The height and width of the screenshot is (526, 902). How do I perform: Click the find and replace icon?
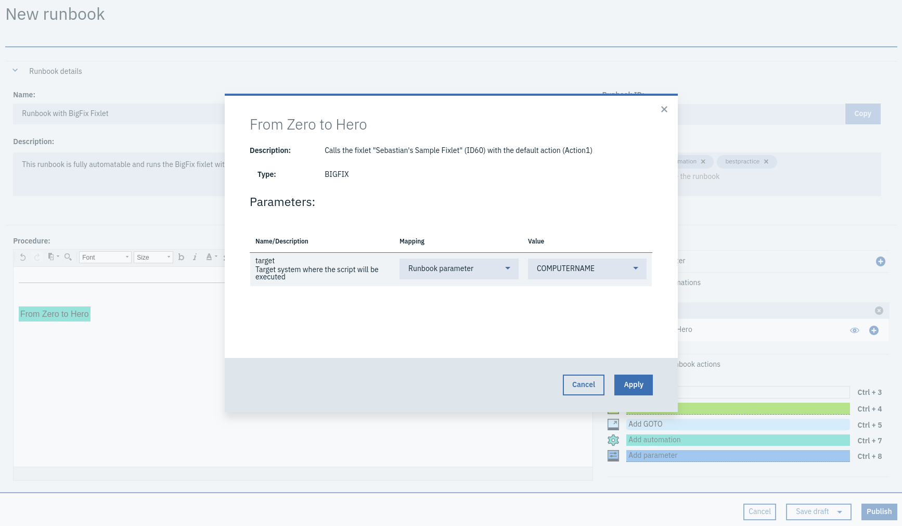pos(68,257)
